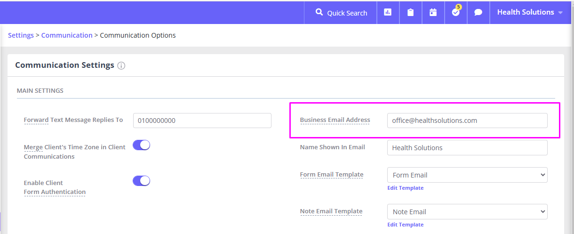Image resolution: width=574 pixels, height=234 pixels.
Task: Click the info icon beside Communication Settings
Action: 121,65
